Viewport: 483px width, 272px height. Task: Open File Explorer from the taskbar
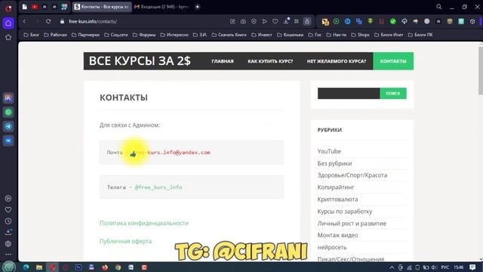pyautogui.click(x=39, y=267)
